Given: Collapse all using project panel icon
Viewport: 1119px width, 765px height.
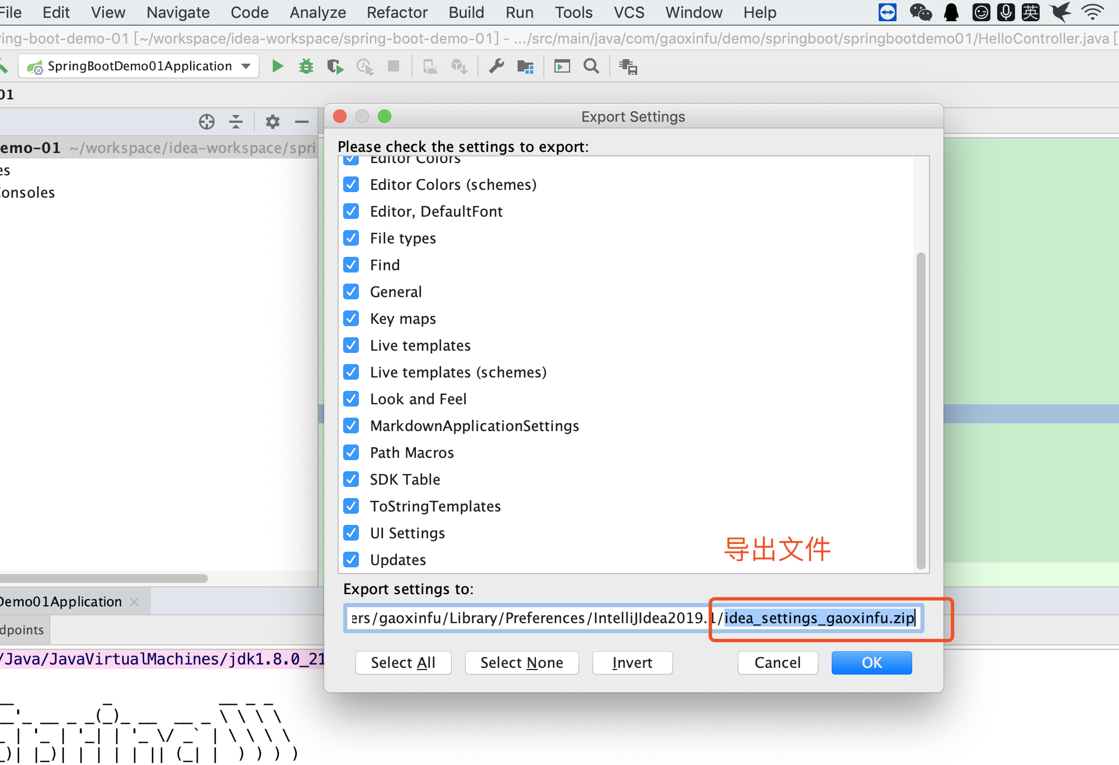Looking at the screenshot, I should point(236,122).
